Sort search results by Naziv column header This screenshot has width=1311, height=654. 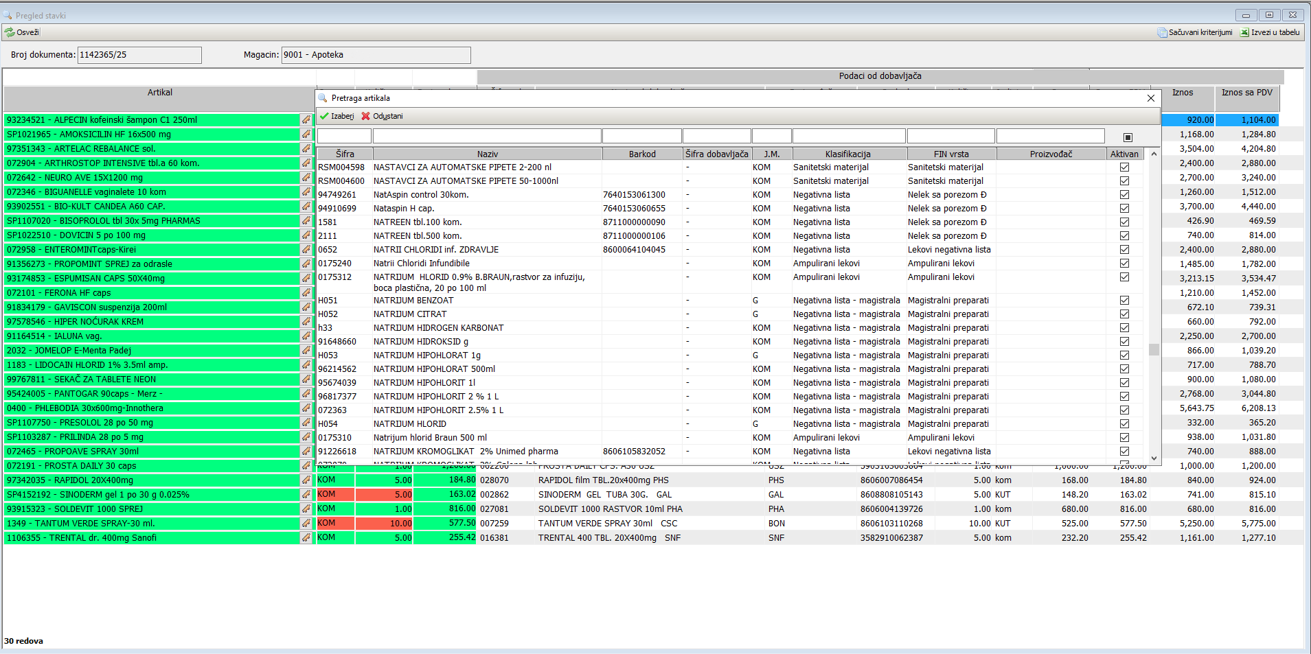[x=488, y=154]
